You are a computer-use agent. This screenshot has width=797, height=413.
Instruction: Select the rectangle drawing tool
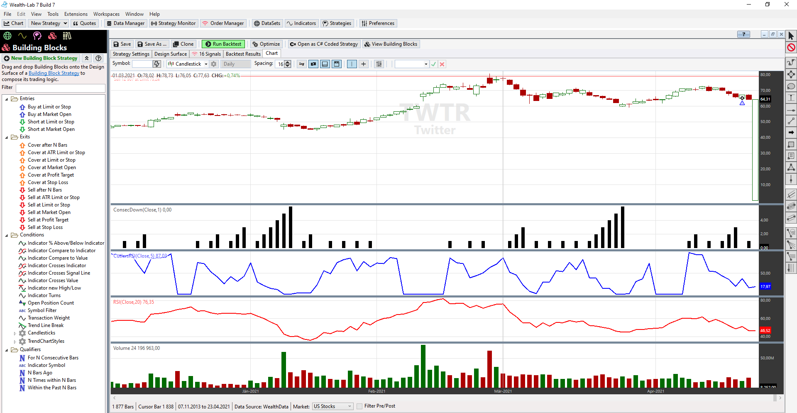791,144
